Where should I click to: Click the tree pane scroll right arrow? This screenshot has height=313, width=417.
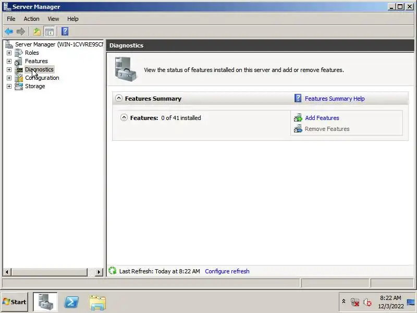click(99, 272)
